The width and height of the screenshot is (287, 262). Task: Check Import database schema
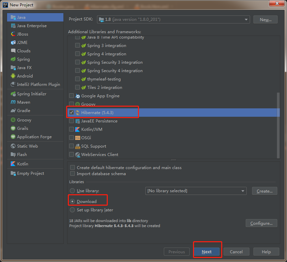tap(73, 174)
